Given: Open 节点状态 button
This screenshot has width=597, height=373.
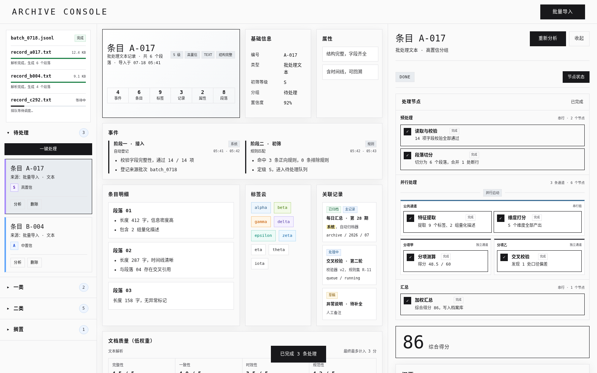Looking at the screenshot, I should pos(576,77).
